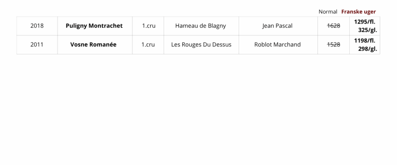Select the 298/gl. glass price

tap(368, 49)
